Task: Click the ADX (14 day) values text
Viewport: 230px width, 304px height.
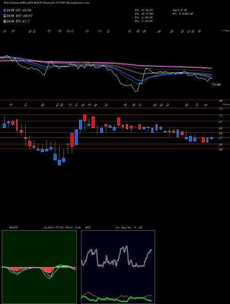Action: click(128, 228)
